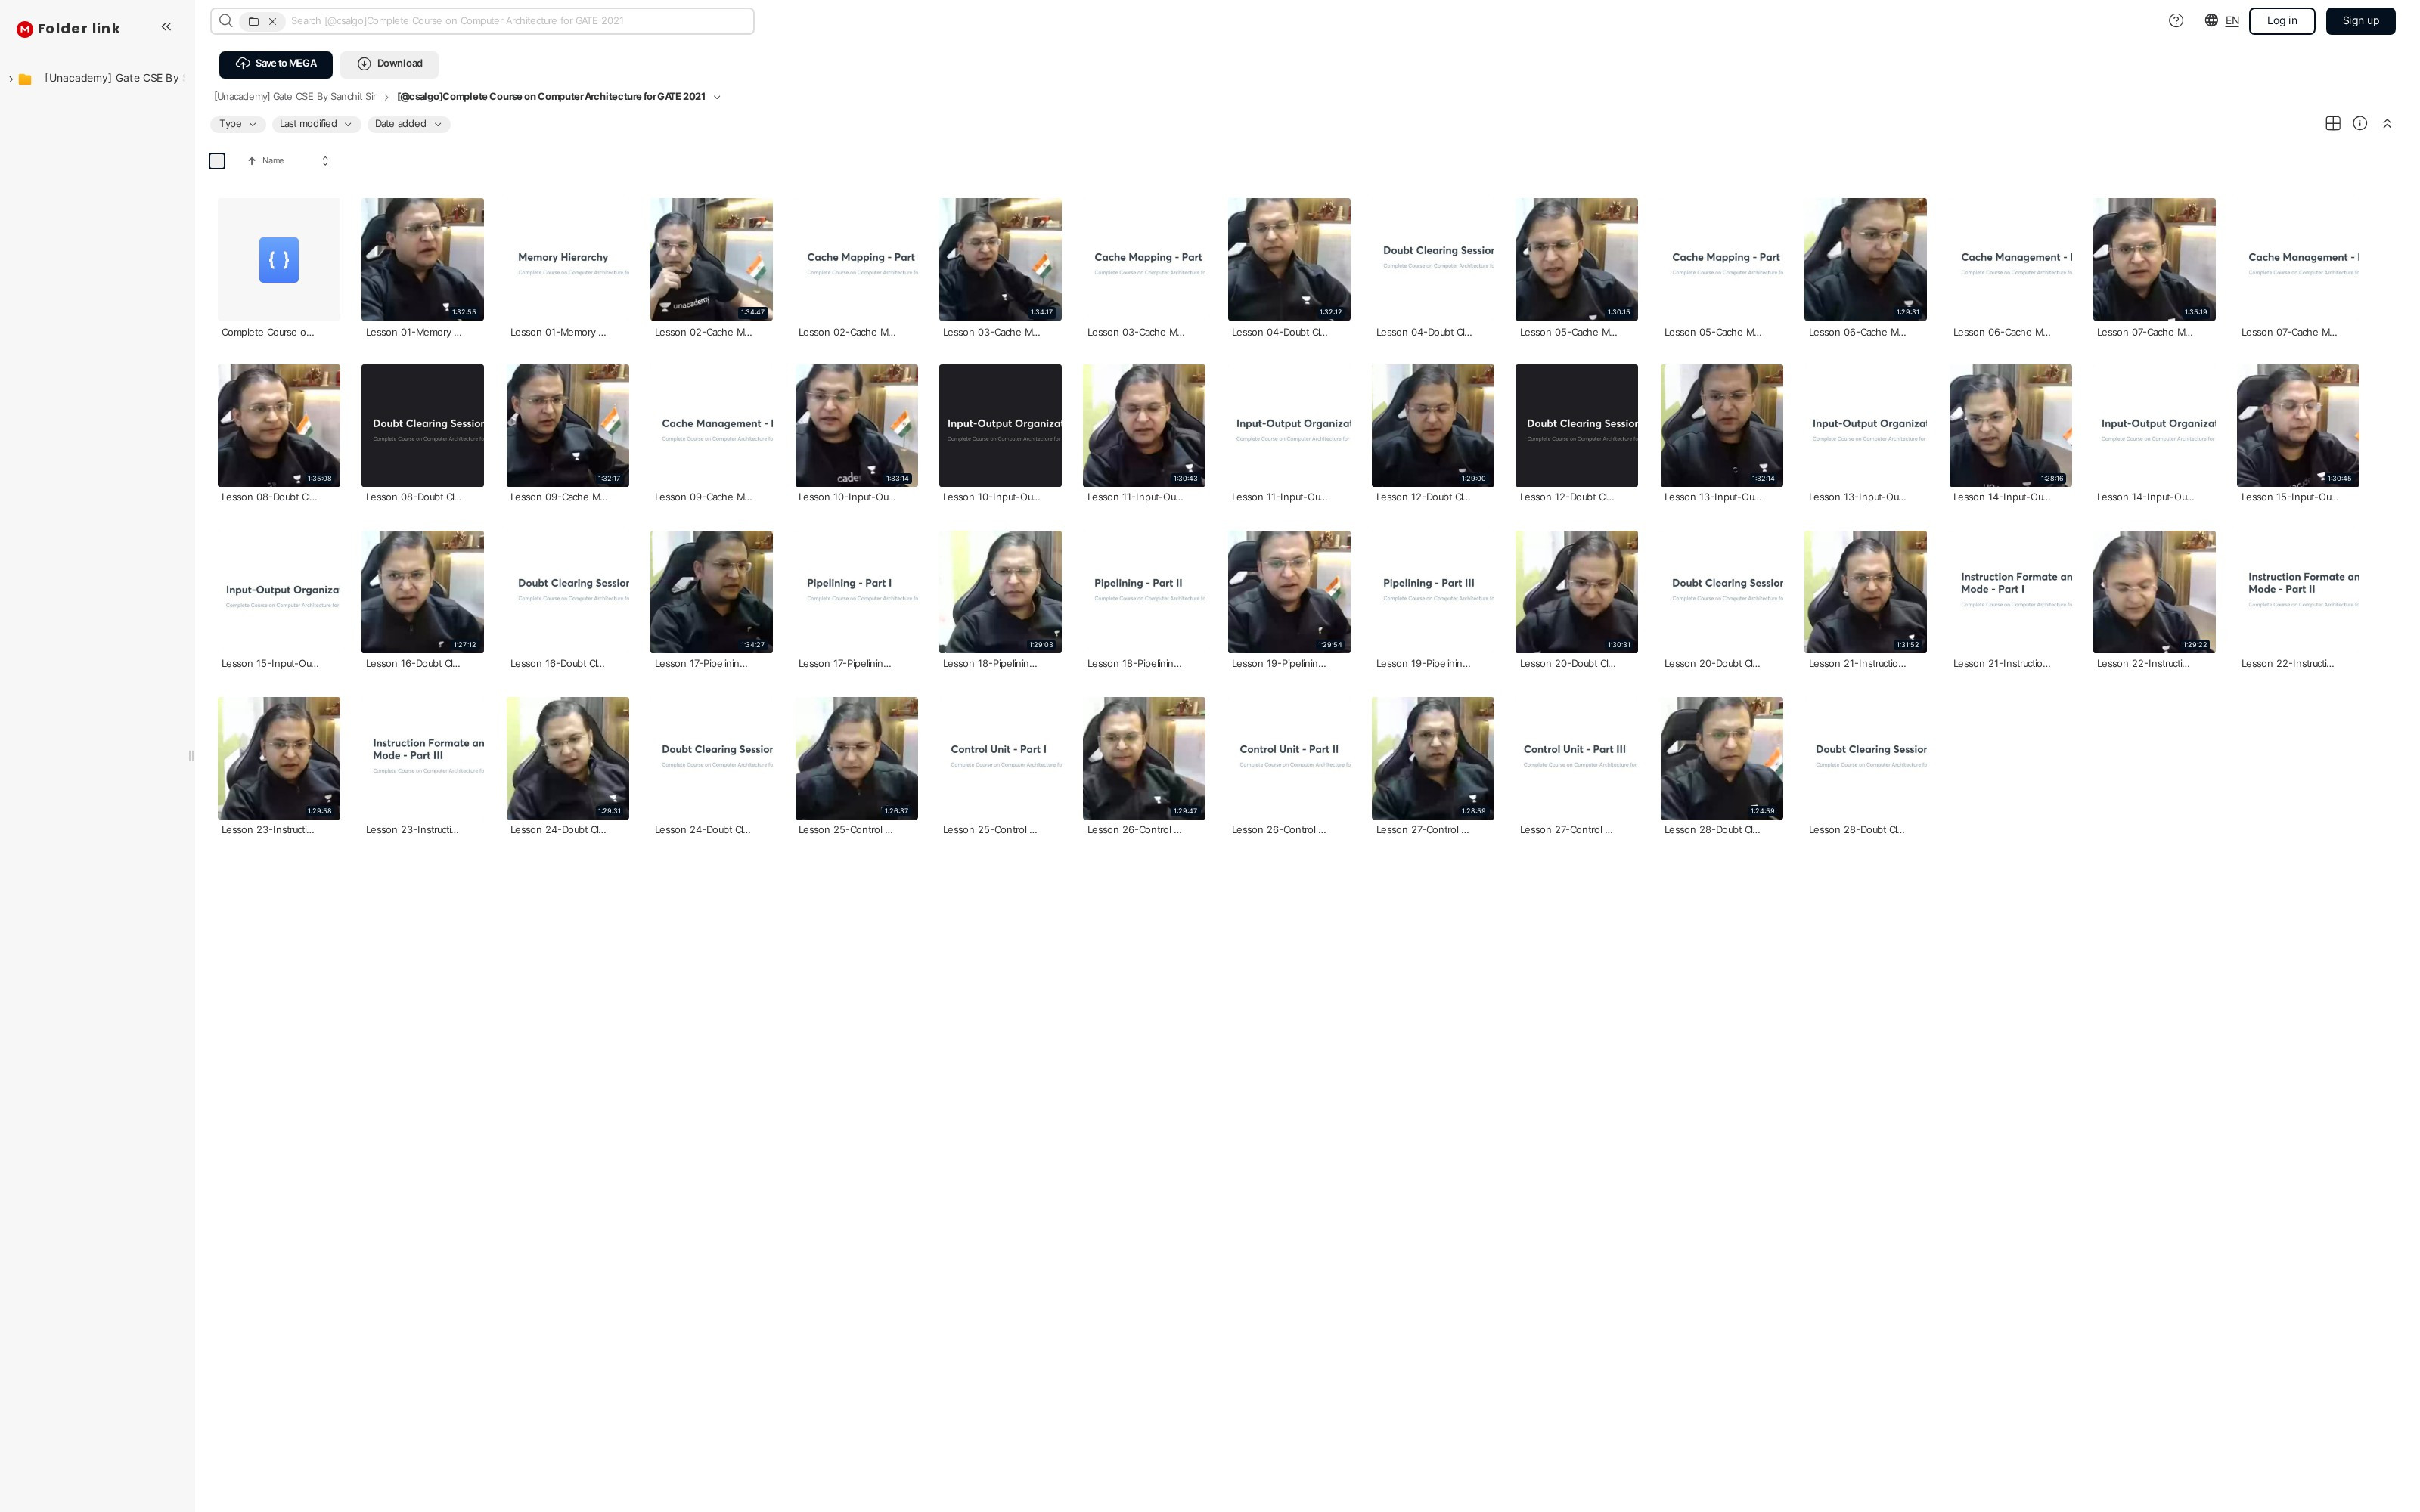2420x1512 pixels.
Task: Open Lesson 01-Memory video thumbnail
Action: [422, 259]
